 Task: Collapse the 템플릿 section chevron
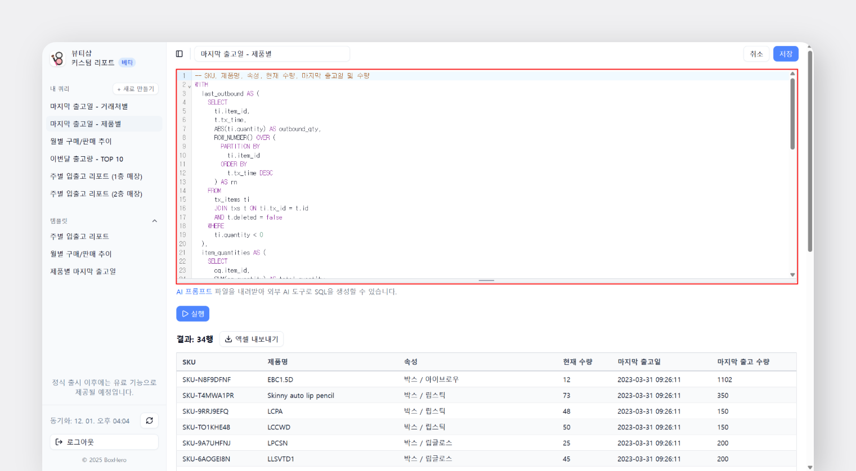click(x=154, y=220)
